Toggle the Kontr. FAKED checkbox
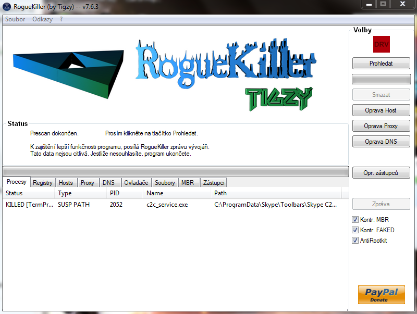Screen dimensions: 417x314 pyautogui.click(x=355, y=230)
